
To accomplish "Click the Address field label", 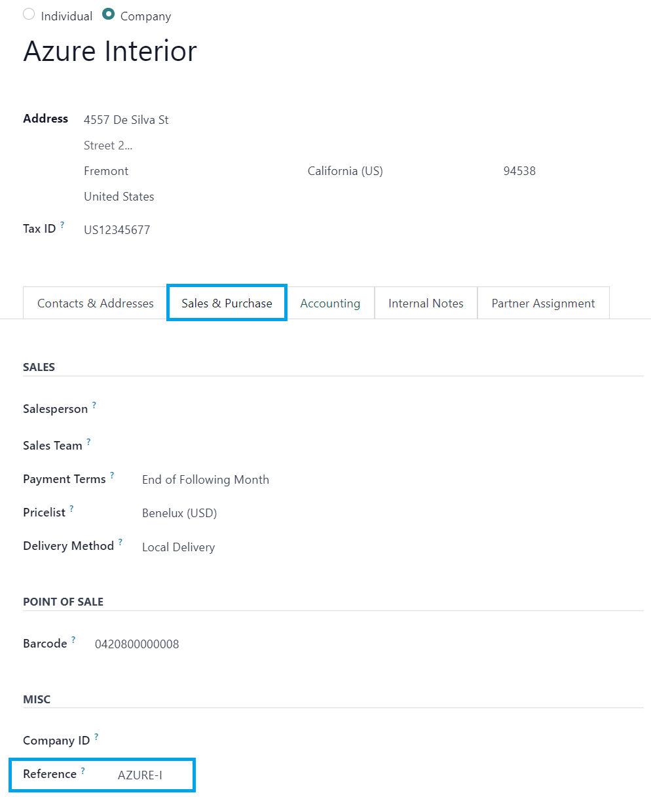I will [46, 119].
